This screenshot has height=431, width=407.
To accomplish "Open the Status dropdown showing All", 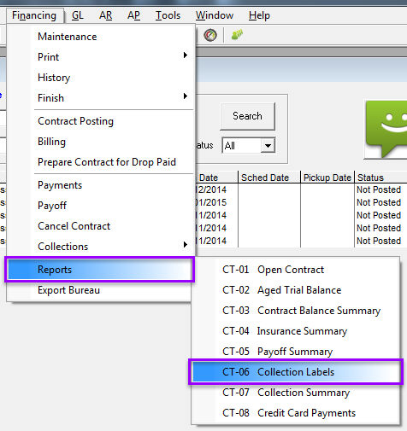I will 249,146.
